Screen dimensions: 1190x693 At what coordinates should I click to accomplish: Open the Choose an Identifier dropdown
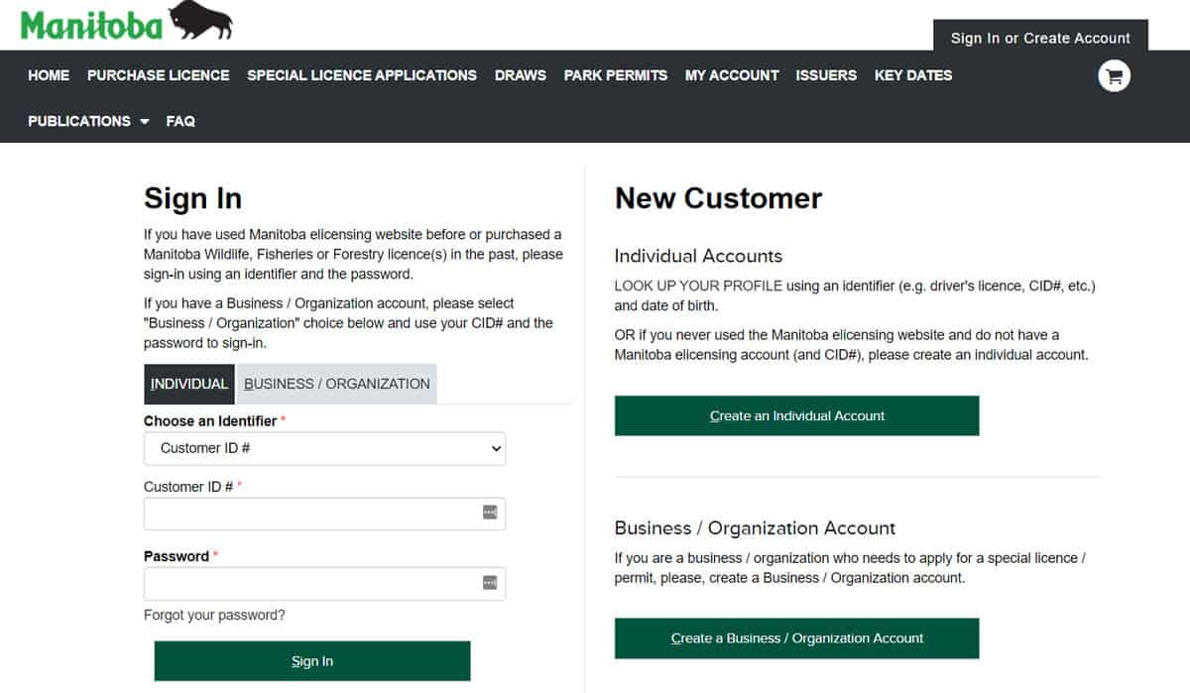point(324,448)
